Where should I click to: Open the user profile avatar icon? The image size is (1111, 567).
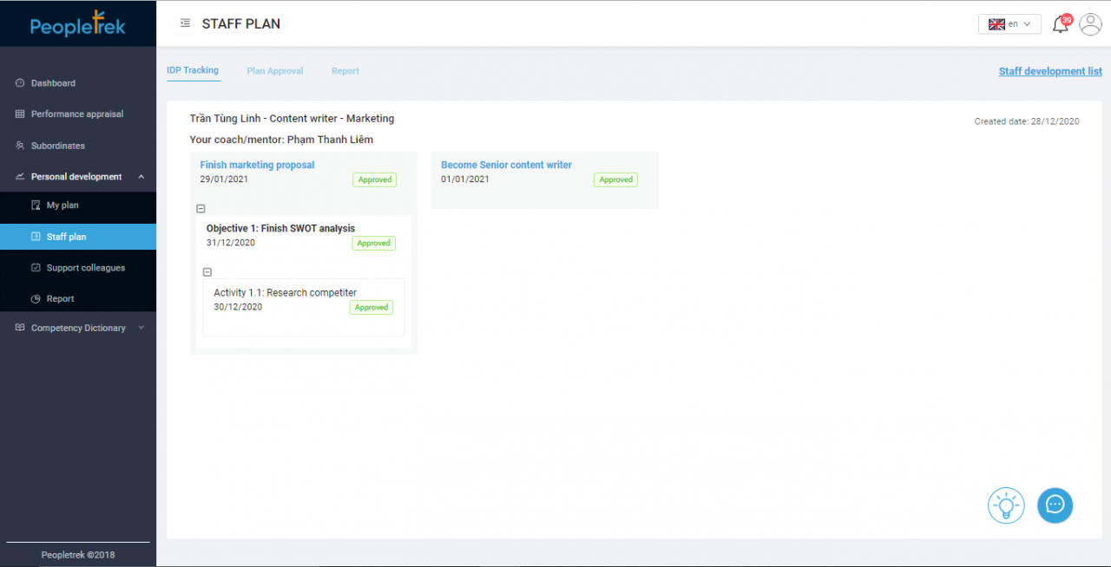pos(1090,24)
